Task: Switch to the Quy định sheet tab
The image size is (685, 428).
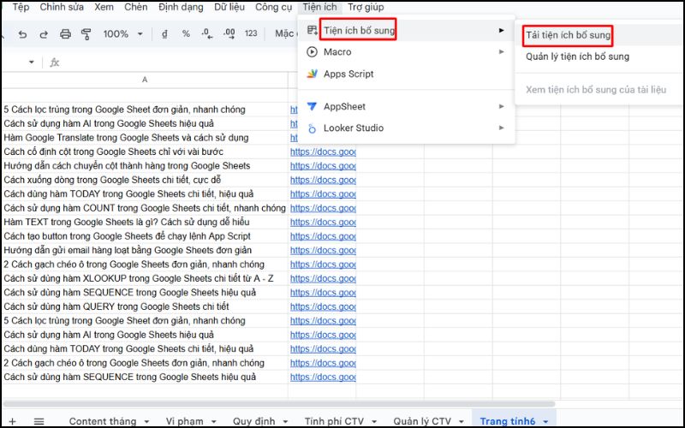Action: [x=253, y=421]
